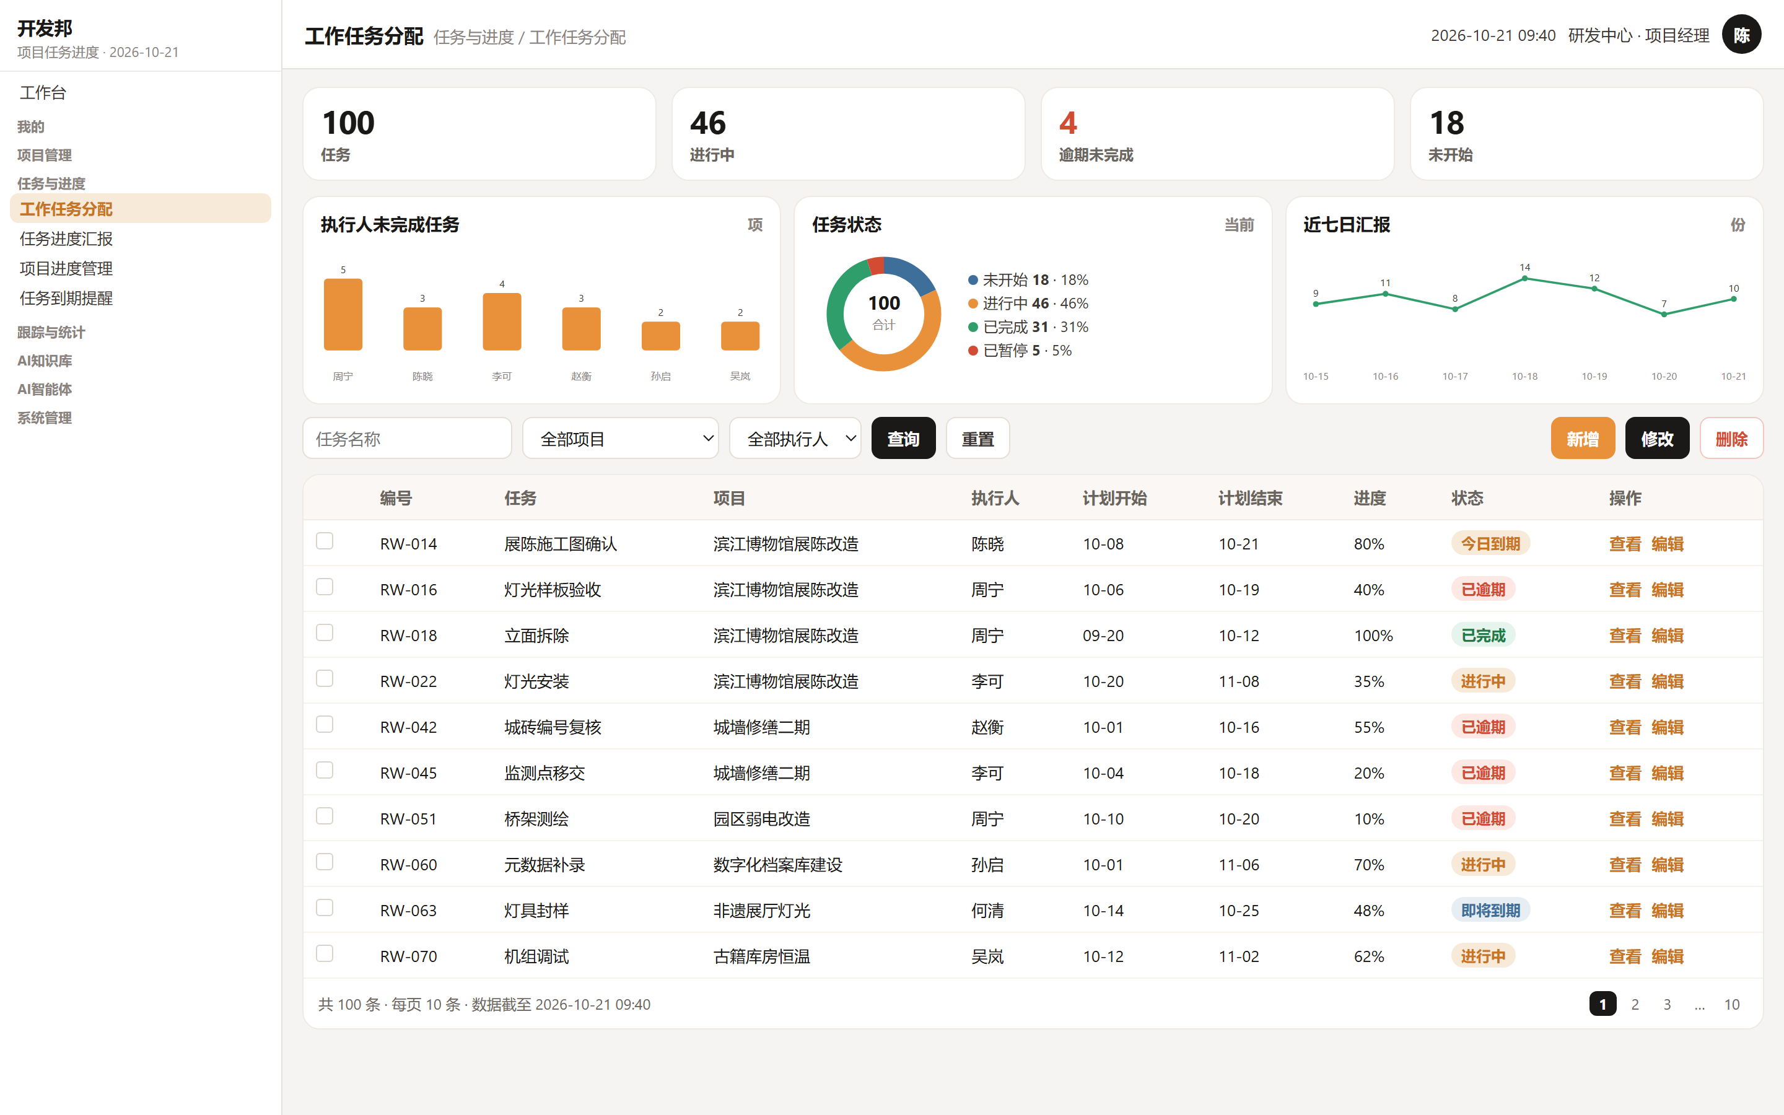Open the 全部执行人 dropdown
Viewport: 1784px width, 1115px height.
(795, 439)
